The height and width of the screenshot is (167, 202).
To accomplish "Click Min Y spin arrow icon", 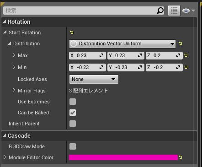I will 140,67.
